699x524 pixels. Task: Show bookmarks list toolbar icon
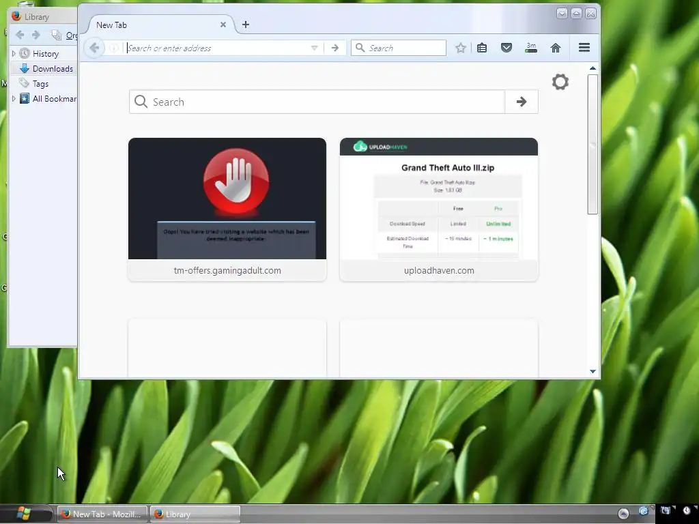(x=482, y=48)
